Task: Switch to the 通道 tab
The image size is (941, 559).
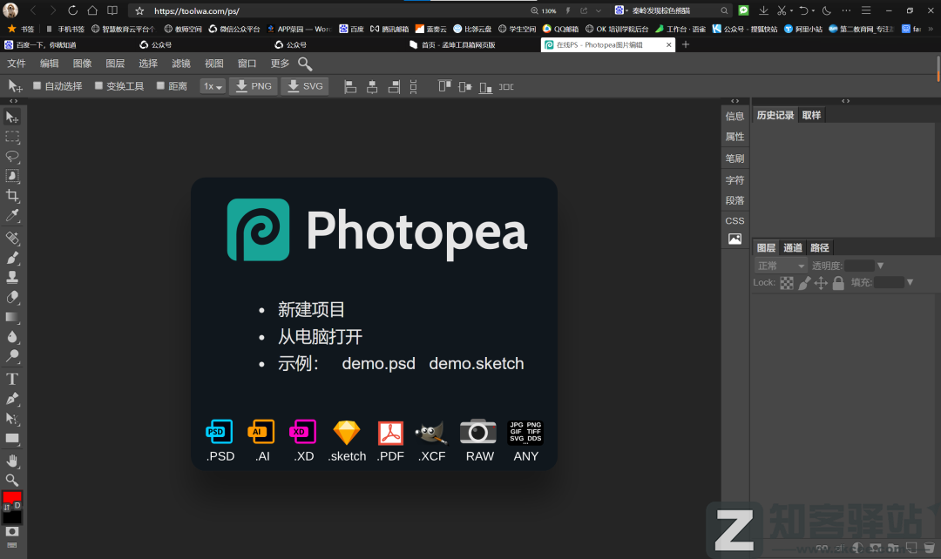Action: [792, 247]
